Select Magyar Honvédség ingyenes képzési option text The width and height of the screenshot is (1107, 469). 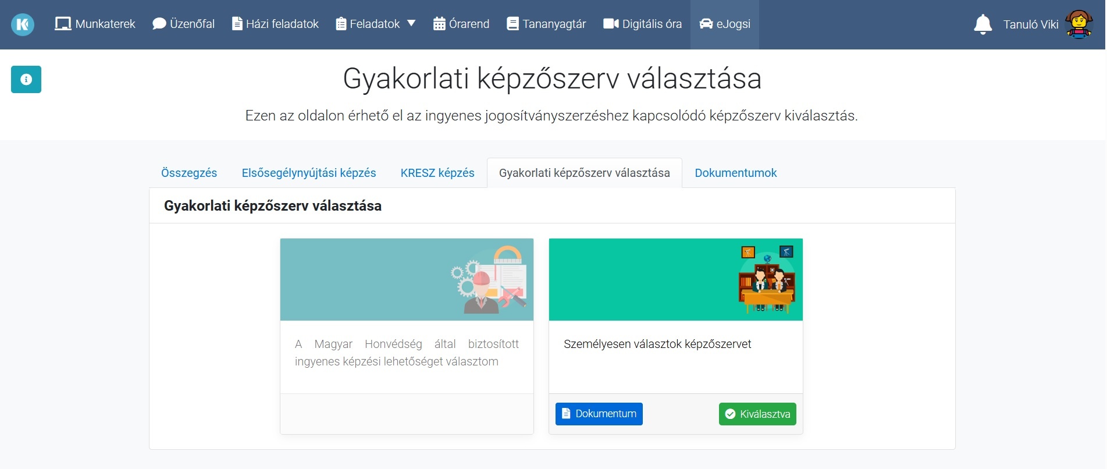click(x=407, y=353)
